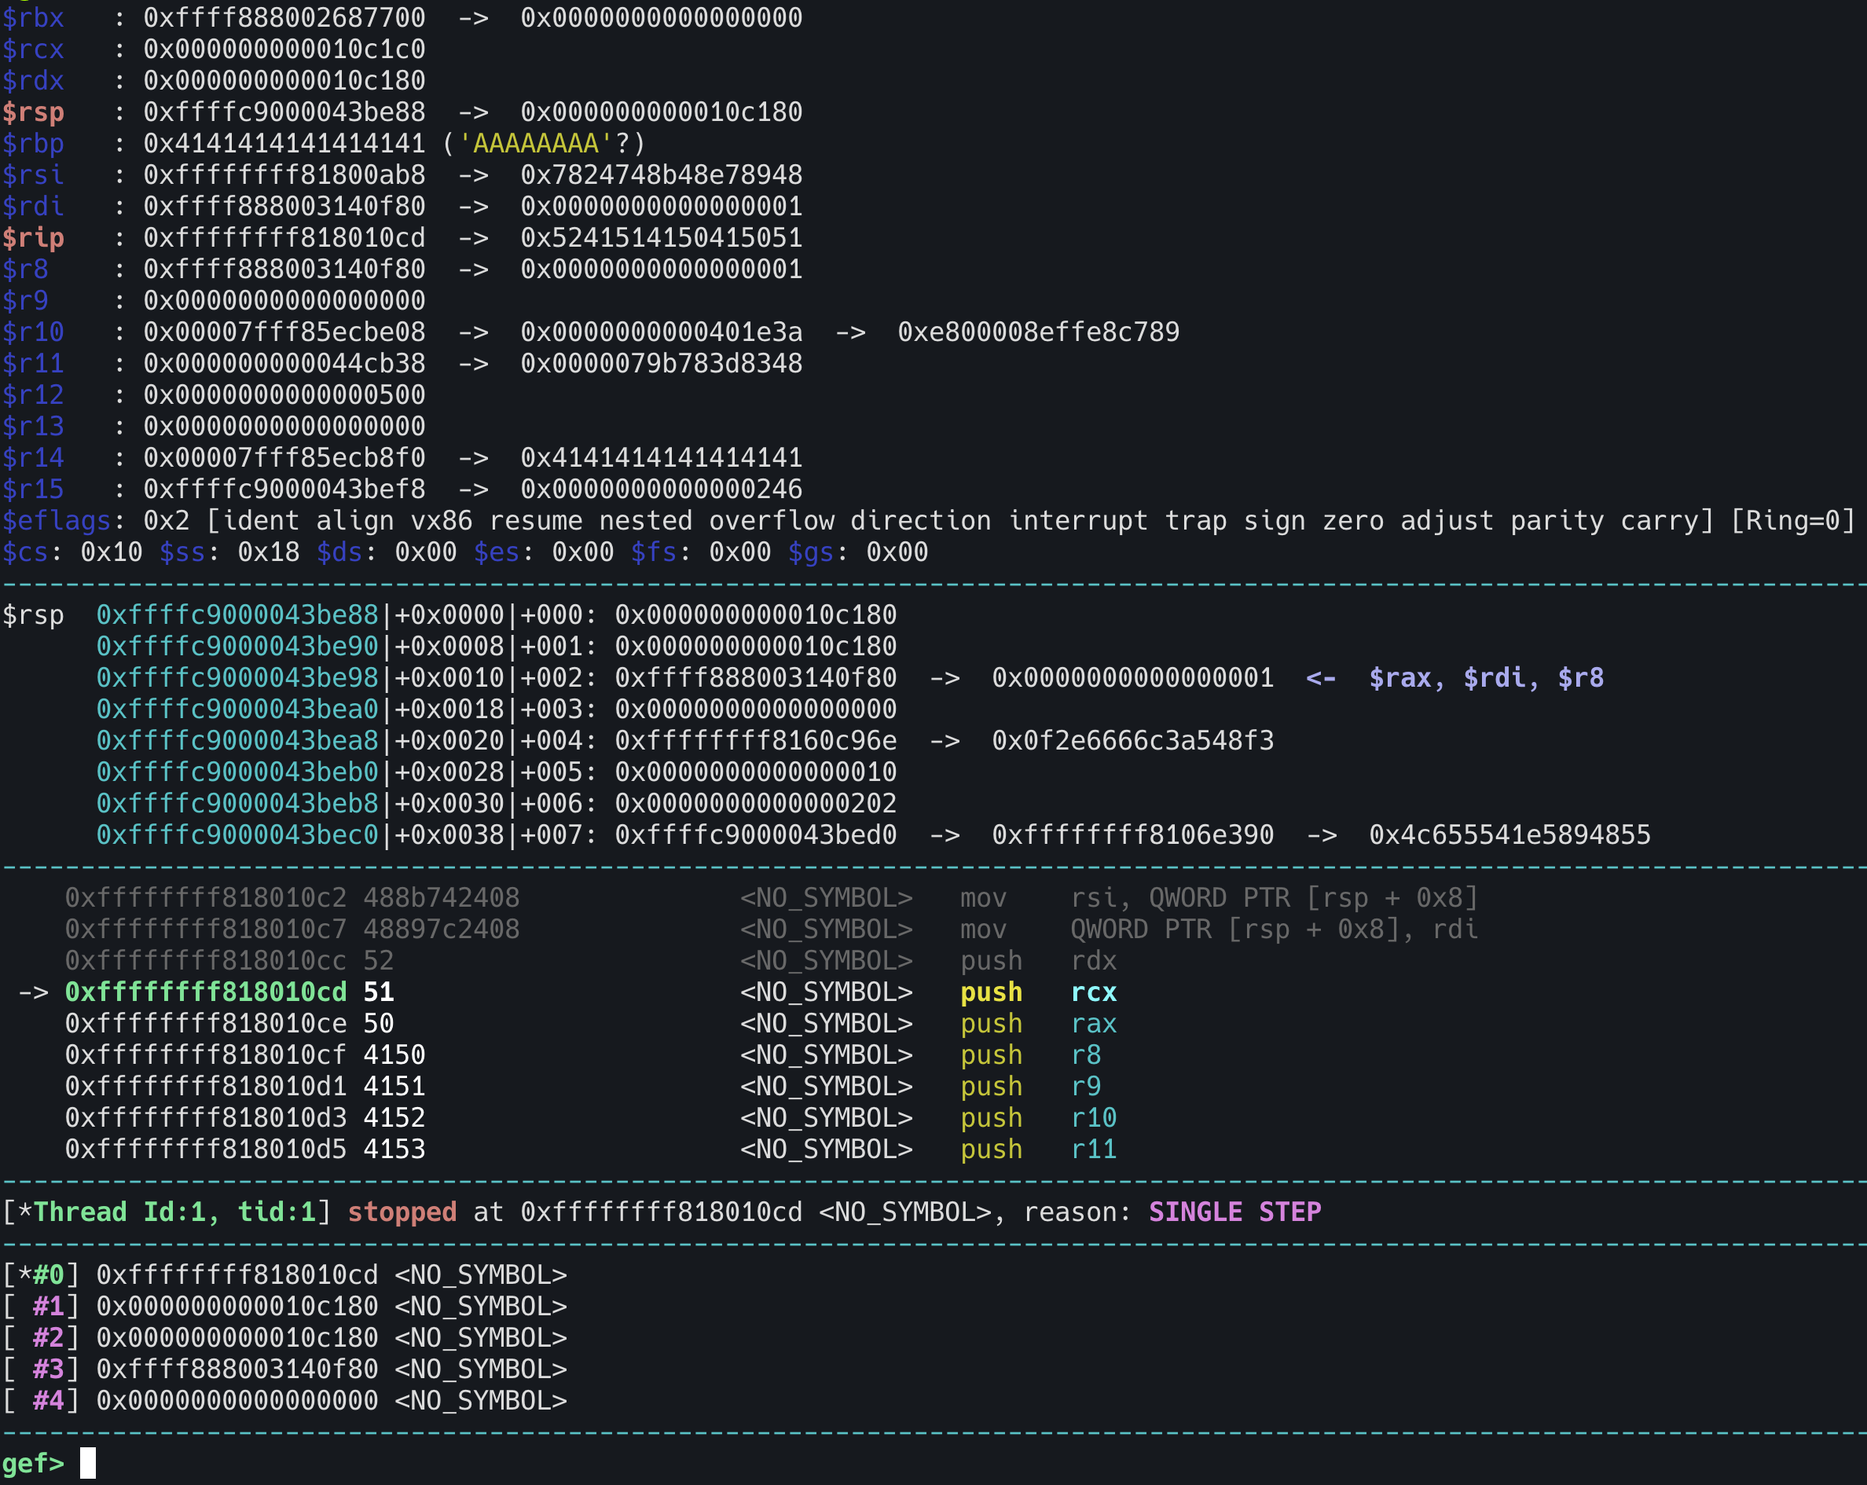Click backtrace frame #0 entry
This screenshot has width=1867, height=1485.
[286, 1274]
